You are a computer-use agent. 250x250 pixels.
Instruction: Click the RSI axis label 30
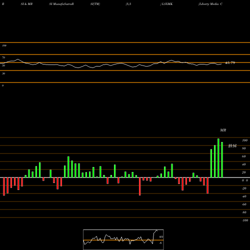[x=3, y=73]
